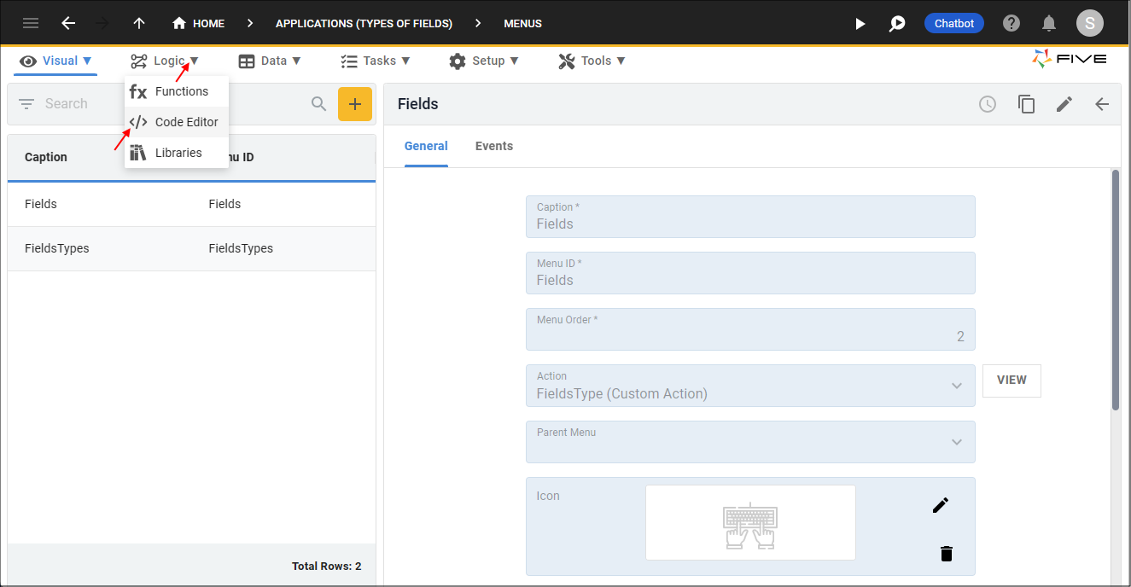
Task: Click the Menu Order input field
Action: click(750, 328)
